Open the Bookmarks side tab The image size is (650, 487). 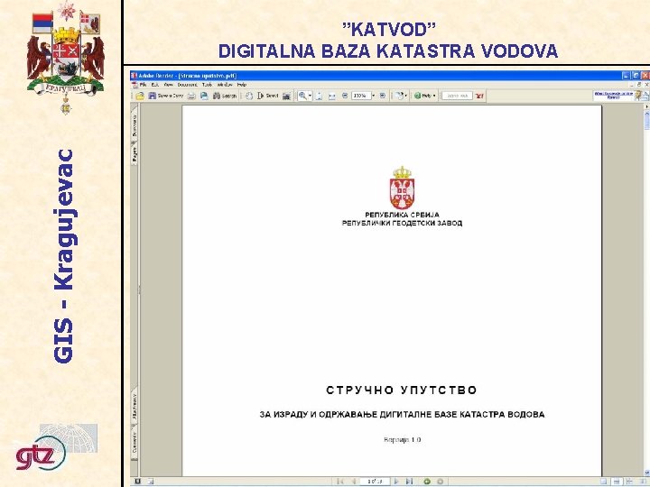tap(135, 125)
